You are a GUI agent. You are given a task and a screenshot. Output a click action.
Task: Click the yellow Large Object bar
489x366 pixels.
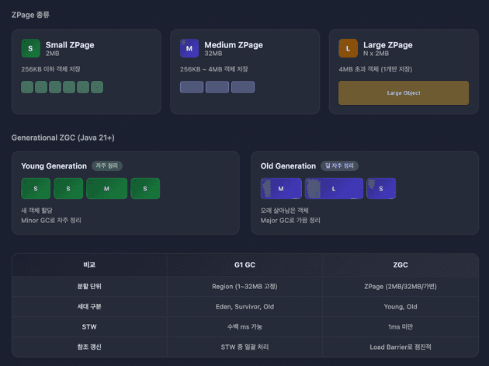[404, 93]
